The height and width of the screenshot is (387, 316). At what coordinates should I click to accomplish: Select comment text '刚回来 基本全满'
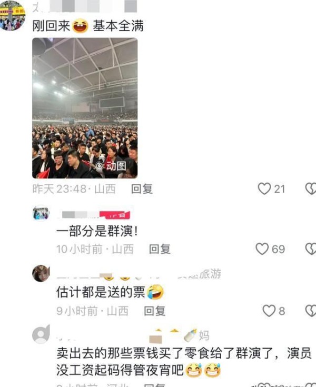click(88, 26)
